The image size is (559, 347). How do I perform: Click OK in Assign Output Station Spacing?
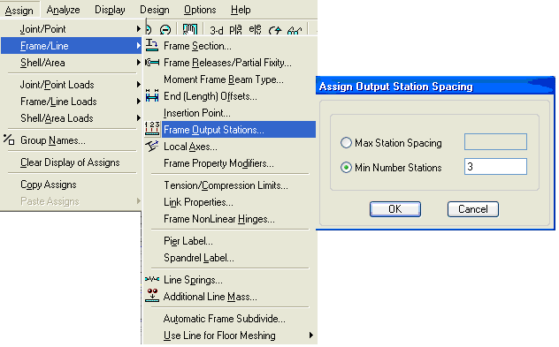[x=395, y=209]
